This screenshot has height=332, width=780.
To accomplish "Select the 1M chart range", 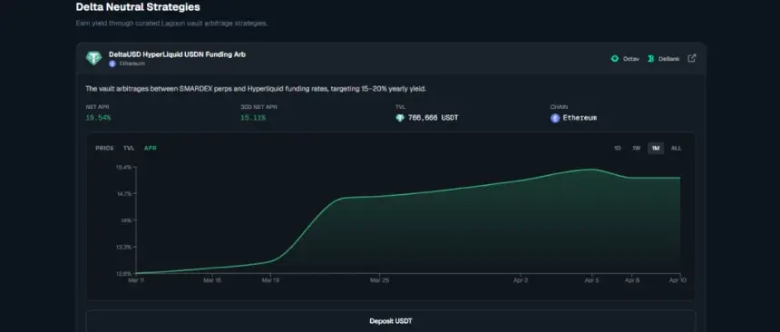I will pos(656,148).
